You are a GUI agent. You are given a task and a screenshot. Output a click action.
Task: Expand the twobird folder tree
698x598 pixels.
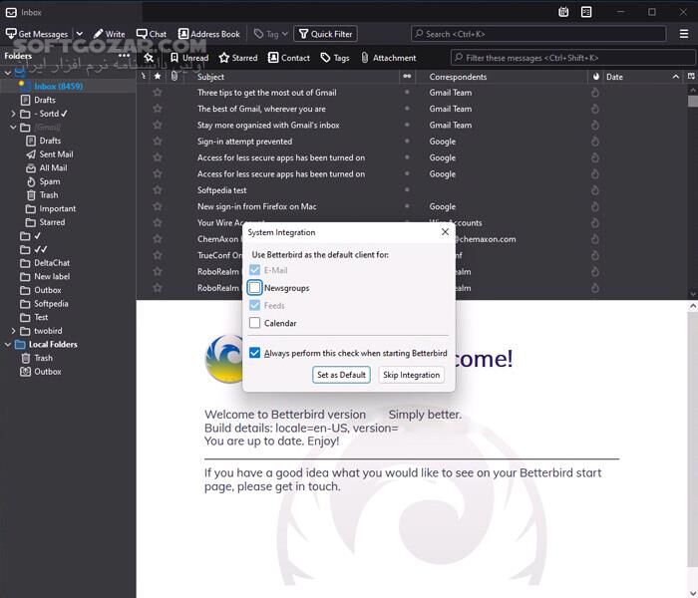[x=13, y=331]
